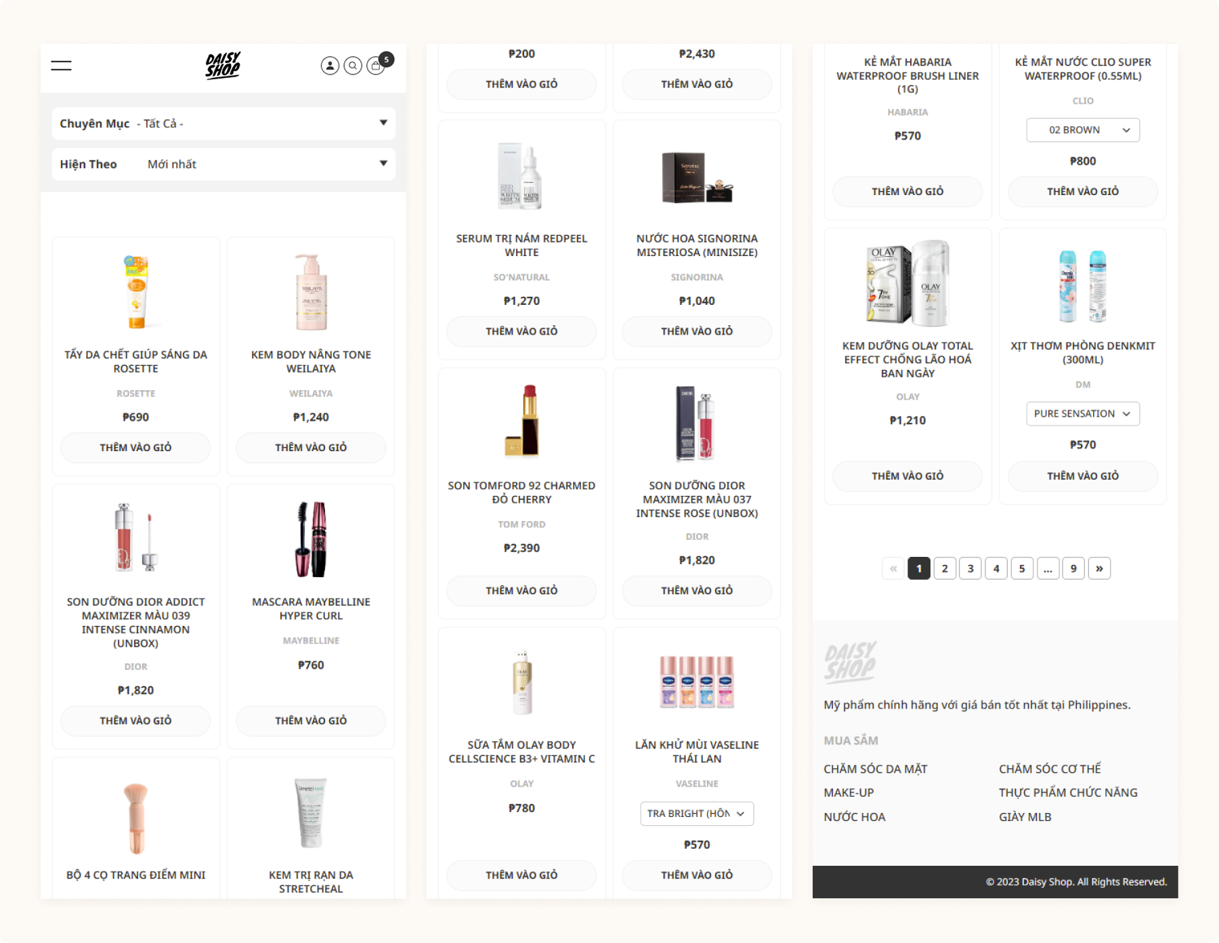Open MAKE-UP footer link
Viewport: 1219px width, 943px height.
point(849,793)
